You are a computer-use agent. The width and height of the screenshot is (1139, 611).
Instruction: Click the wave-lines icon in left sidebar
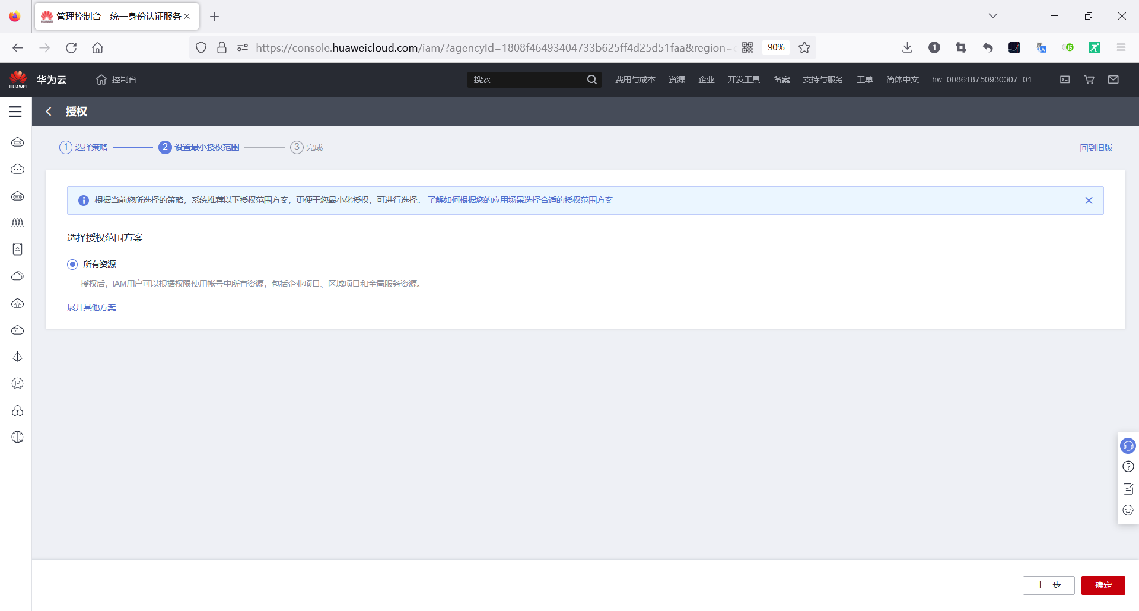18,222
